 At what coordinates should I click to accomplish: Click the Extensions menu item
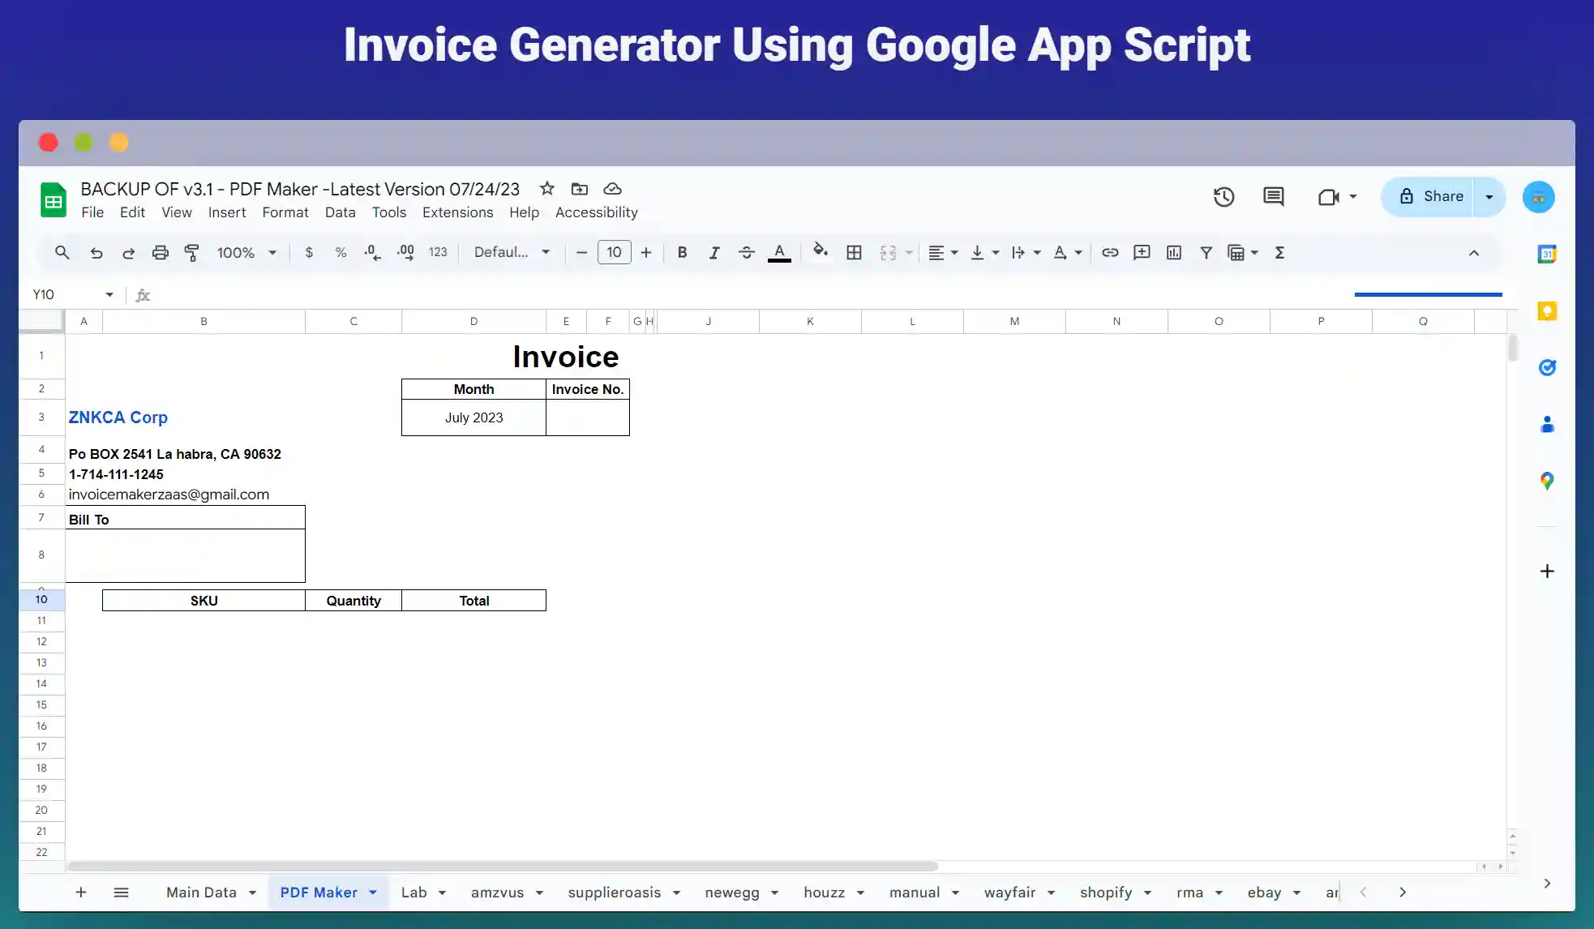[456, 212]
